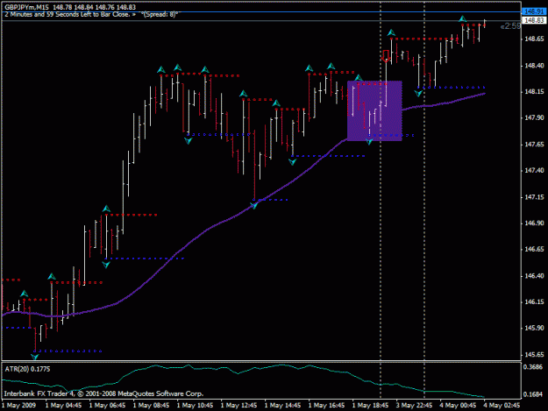548x411 pixels.
Task: Click the 145.65 price axis label
Action: point(534,355)
